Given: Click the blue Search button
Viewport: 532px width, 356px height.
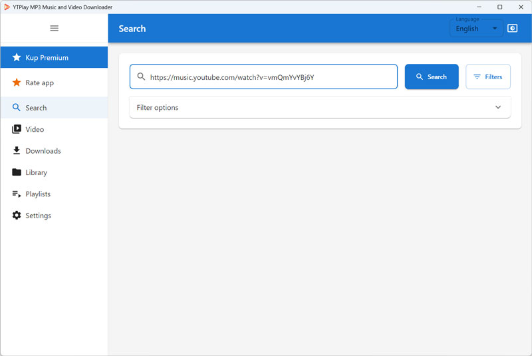Looking at the screenshot, I should tap(432, 77).
